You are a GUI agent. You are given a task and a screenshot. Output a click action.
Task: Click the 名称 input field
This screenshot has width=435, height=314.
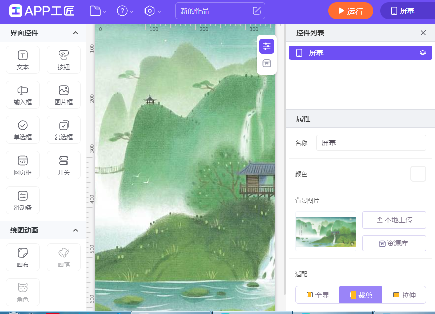point(371,143)
